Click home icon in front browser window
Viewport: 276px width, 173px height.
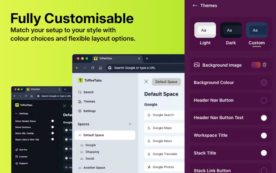pyautogui.click(x=100, y=68)
